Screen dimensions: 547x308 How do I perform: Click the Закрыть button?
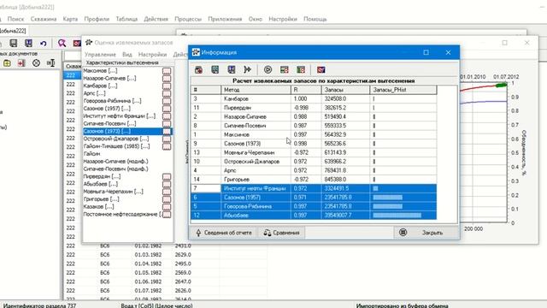[426, 233]
